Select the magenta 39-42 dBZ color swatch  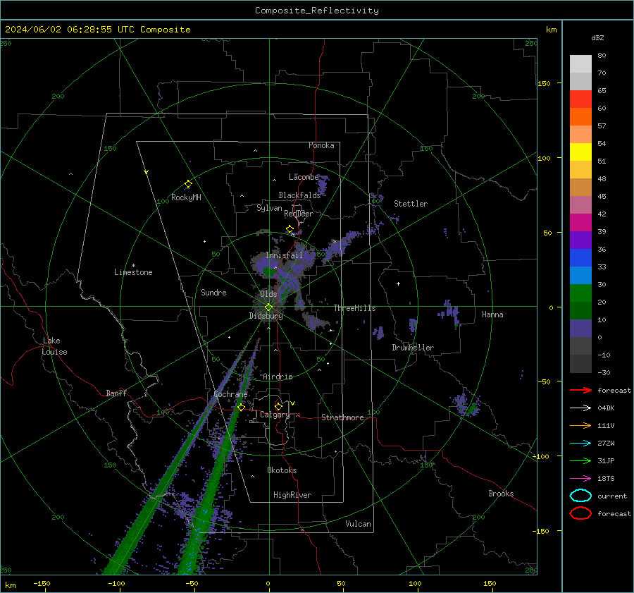coord(580,223)
